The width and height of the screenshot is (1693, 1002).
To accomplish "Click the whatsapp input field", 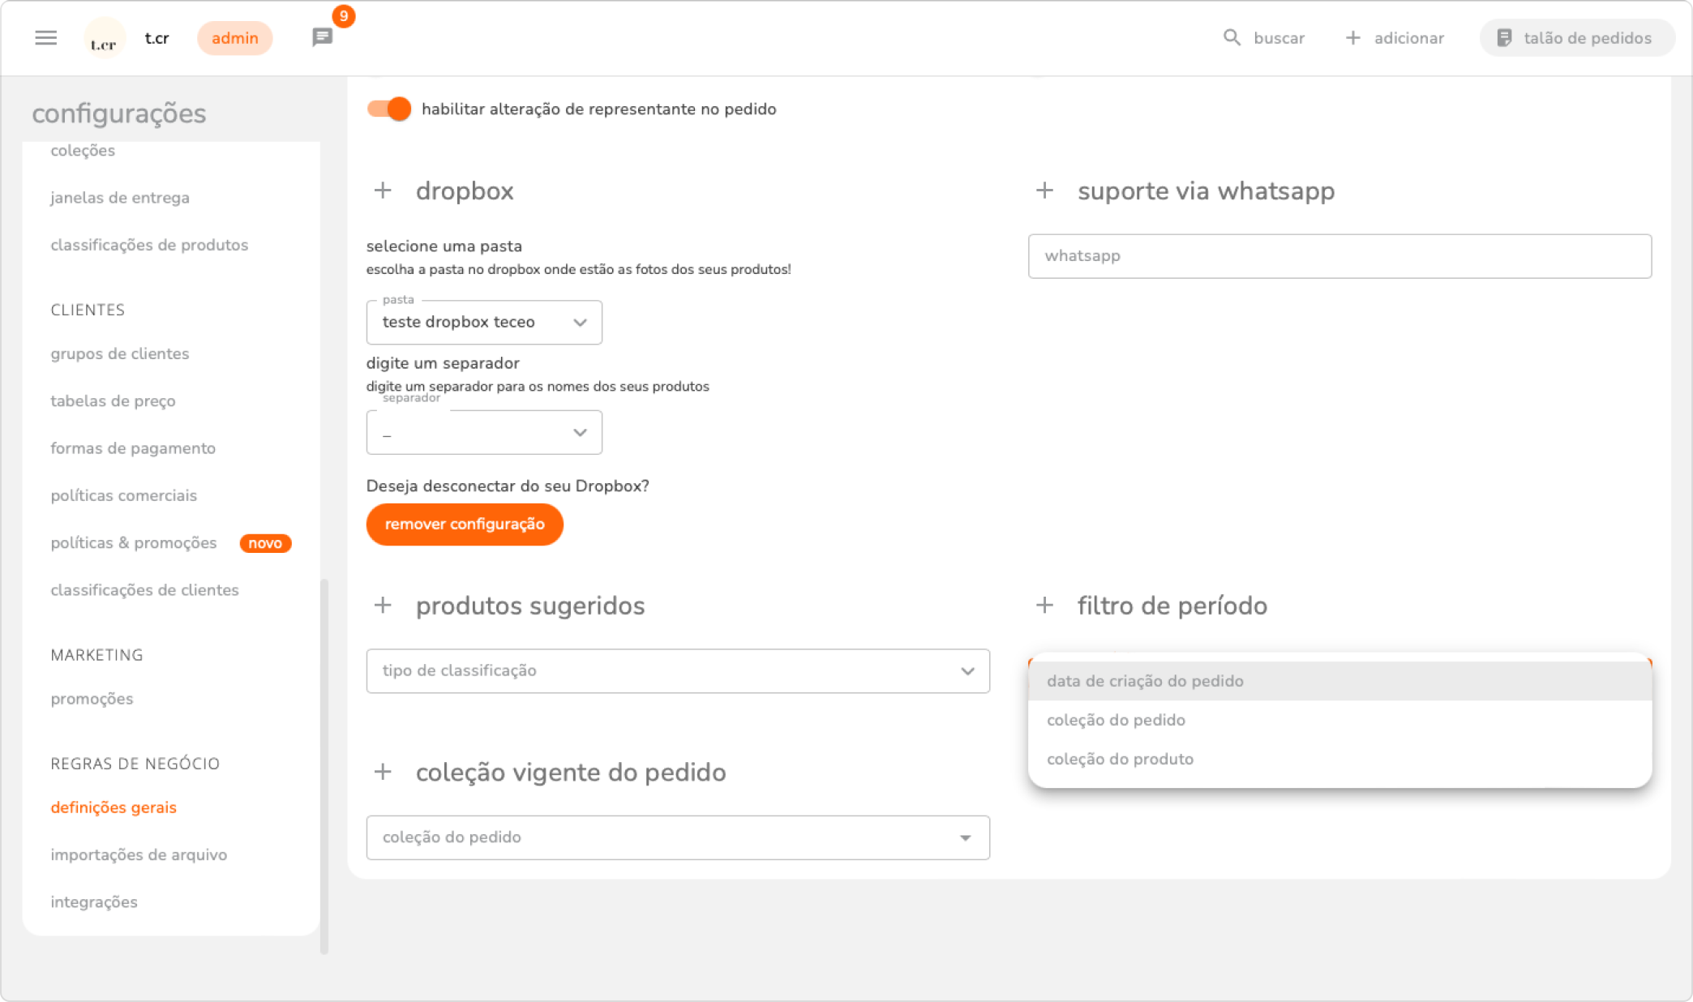I will pos(1339,256).
